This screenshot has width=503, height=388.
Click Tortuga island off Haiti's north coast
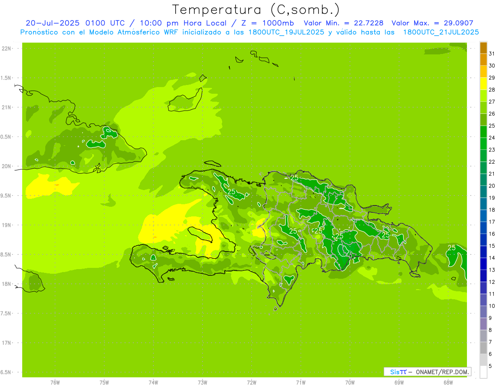pyautogui.click(x=213, y=164)
